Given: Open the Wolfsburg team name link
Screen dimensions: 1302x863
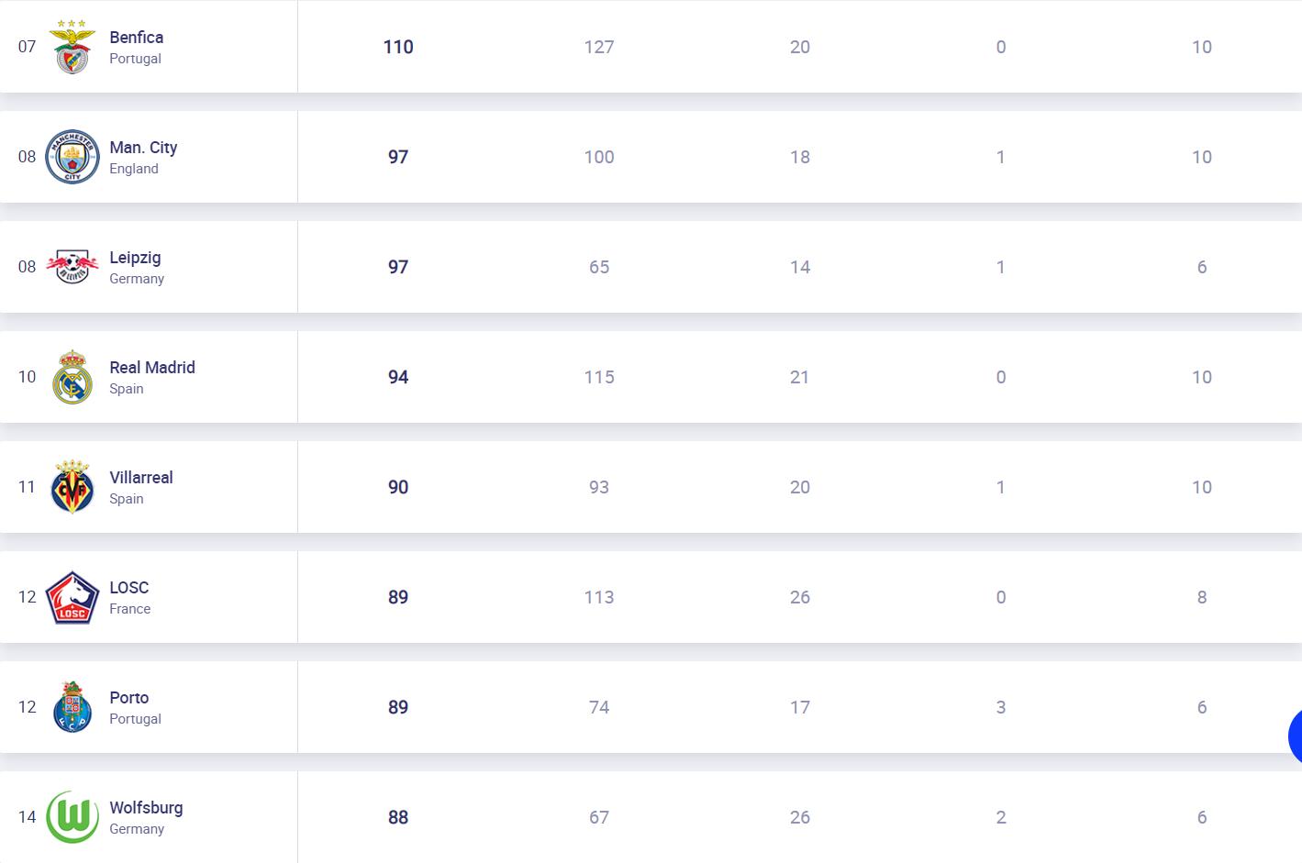Looking at the screenshot, I should [146, 808].
